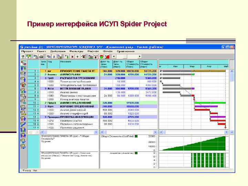Screen dimensions: 248x186
Task: Click the printer icon in the toolbar
Action: [x=41, y=56]
